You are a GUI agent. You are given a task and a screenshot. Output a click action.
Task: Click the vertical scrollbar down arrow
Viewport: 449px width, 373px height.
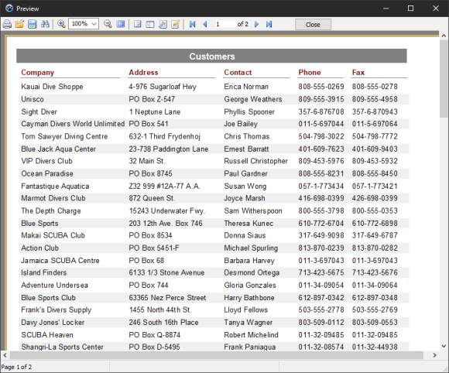444,346
